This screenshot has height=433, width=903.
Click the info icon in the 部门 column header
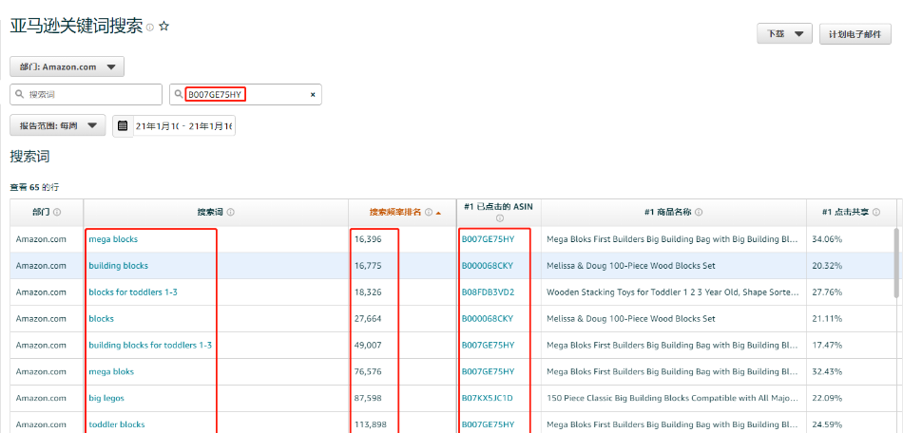pos(57,213)
